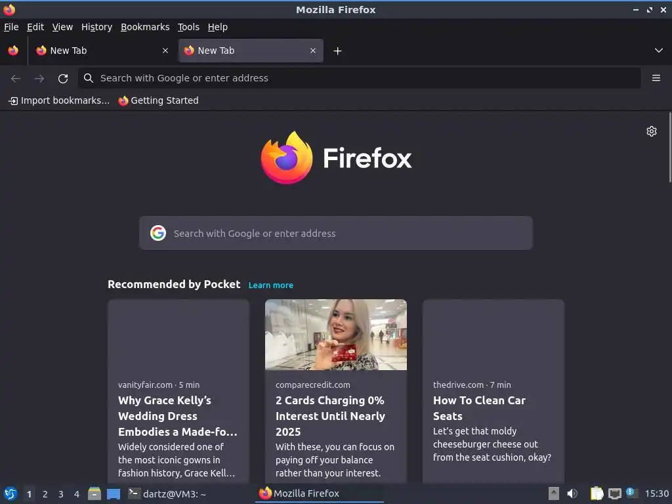Screen dimensions: 672x504
Task: Open the Edit menu
Action: click(35, 27)
